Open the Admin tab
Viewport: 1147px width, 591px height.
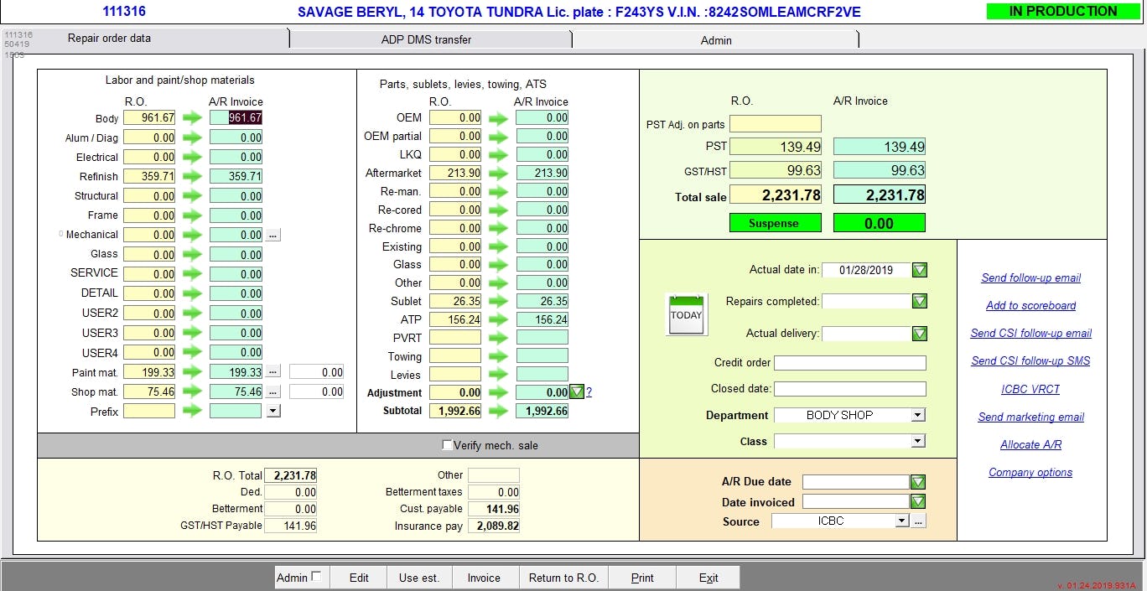click(x=715, y=39)
